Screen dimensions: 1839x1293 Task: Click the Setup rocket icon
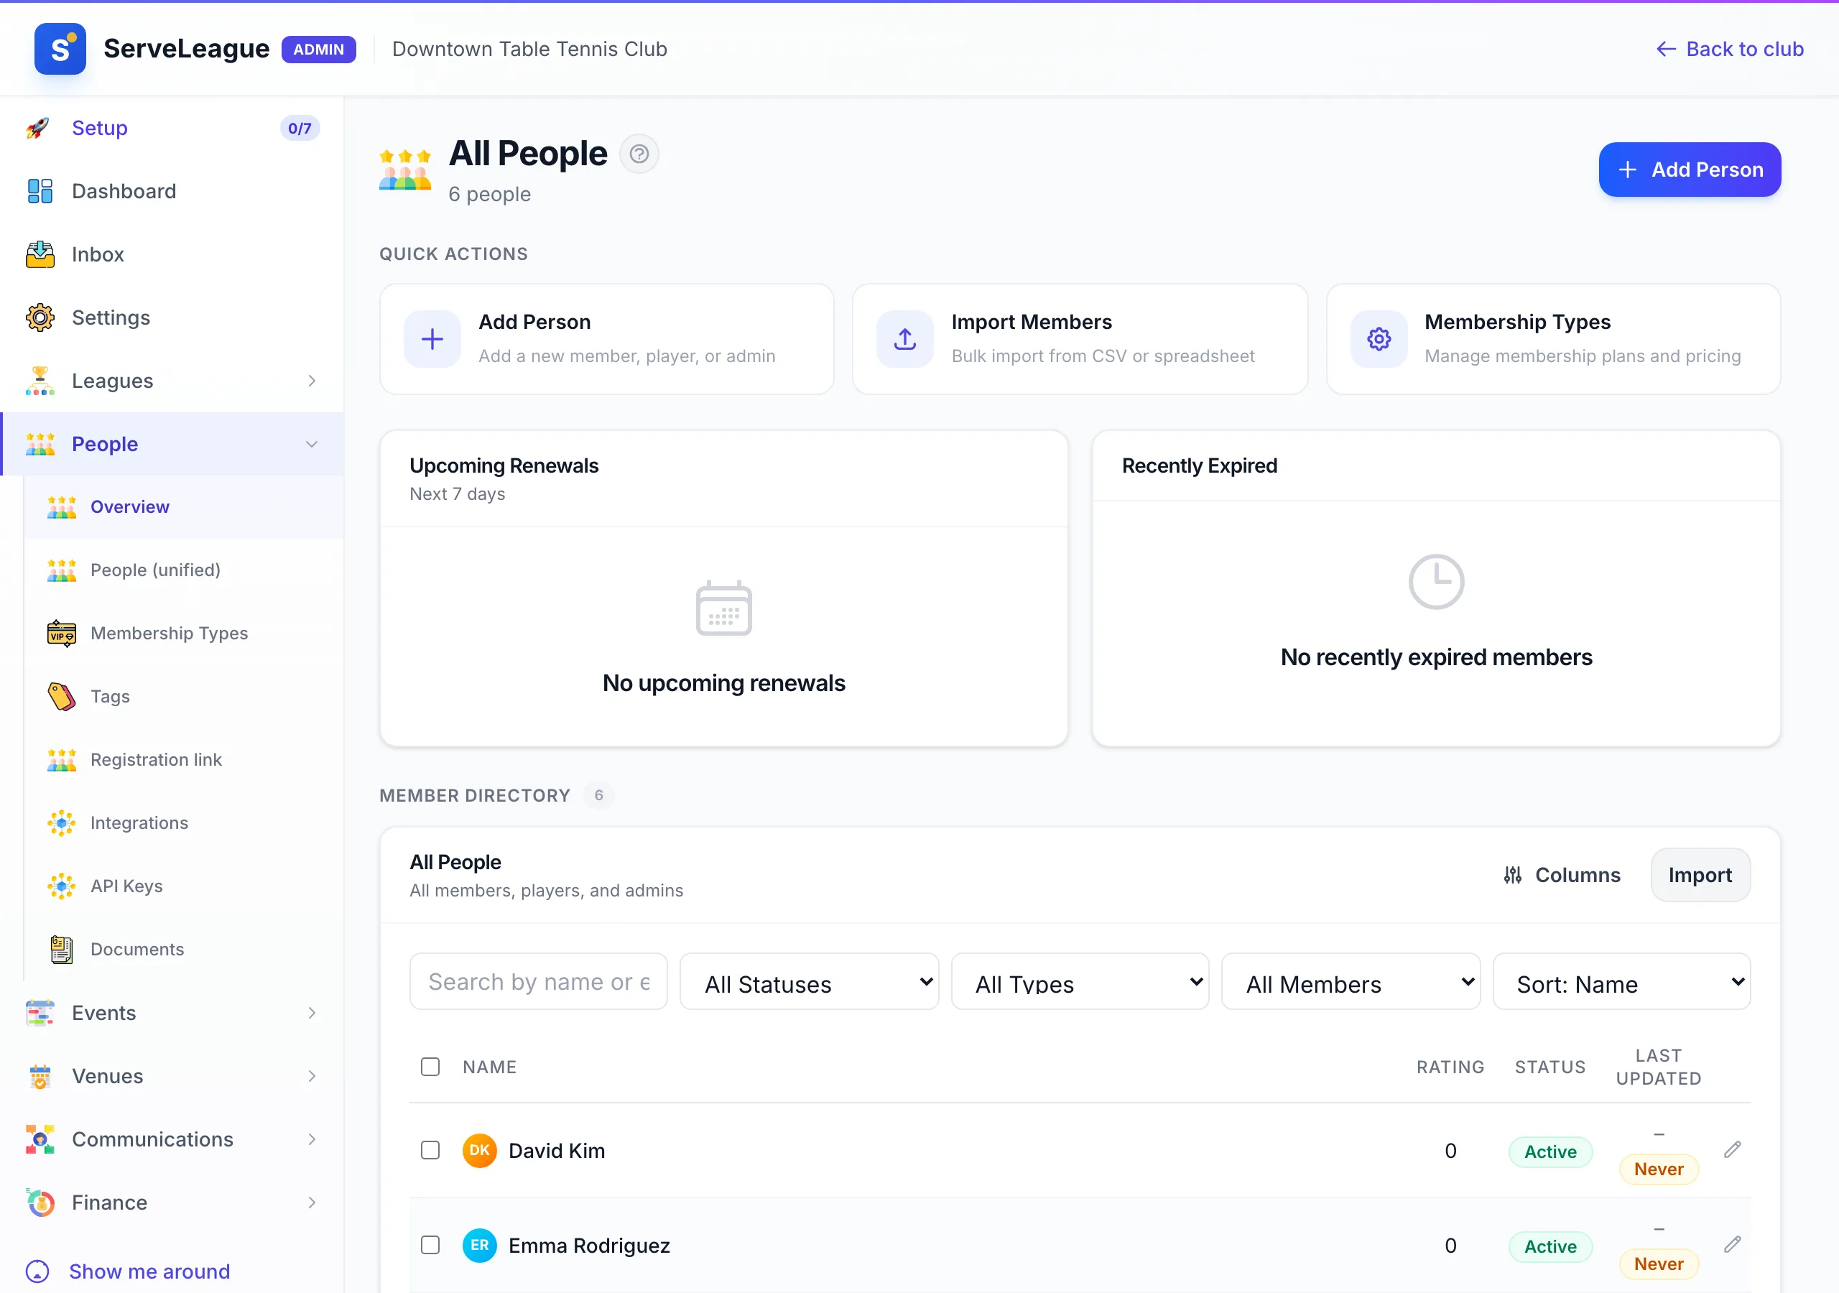[x=39, y=128]
